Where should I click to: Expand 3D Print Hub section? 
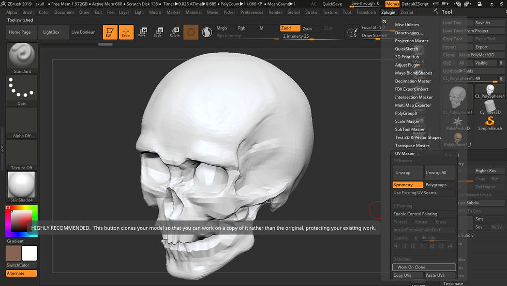(x=407, y=57)
